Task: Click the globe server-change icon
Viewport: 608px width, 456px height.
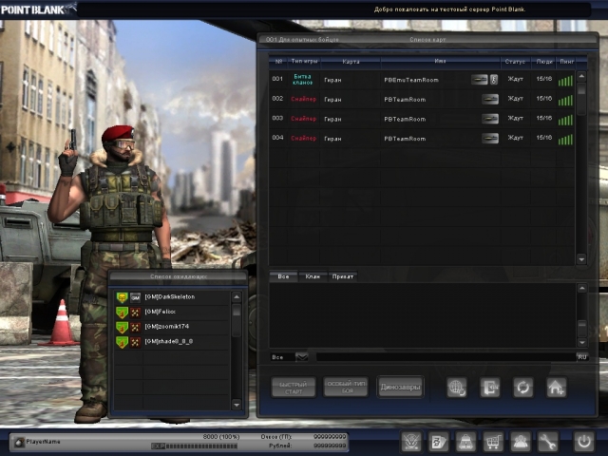Action: pos(457,387)
